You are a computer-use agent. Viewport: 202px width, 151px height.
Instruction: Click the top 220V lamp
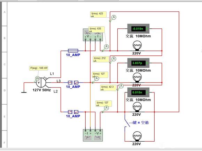(137, 46)
